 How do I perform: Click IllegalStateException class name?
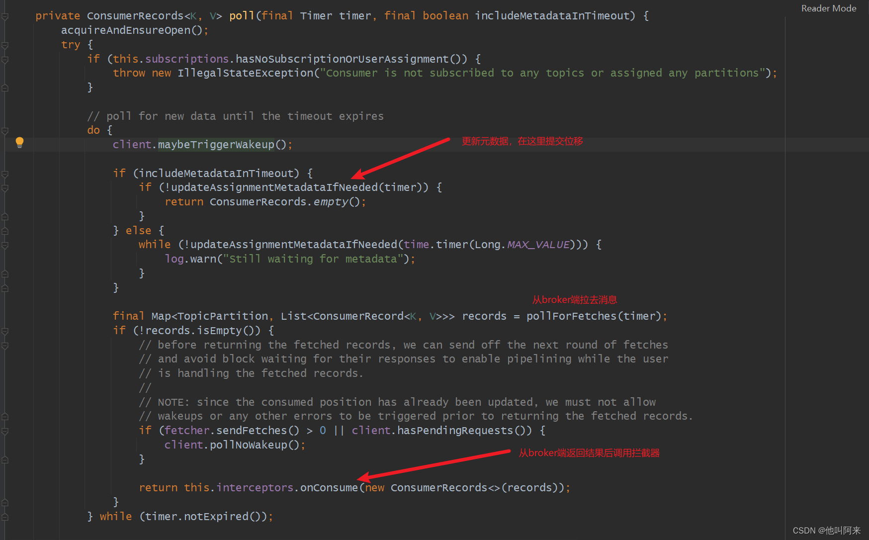tap(246, 73)
